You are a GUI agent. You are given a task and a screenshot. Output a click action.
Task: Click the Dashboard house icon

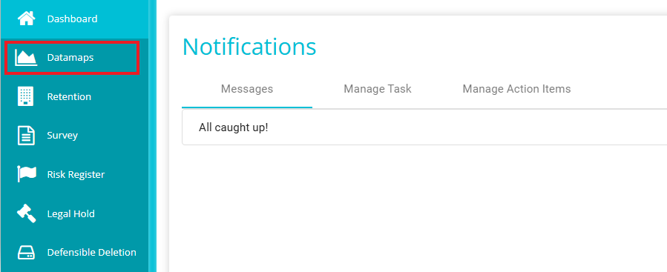[27, 19]
